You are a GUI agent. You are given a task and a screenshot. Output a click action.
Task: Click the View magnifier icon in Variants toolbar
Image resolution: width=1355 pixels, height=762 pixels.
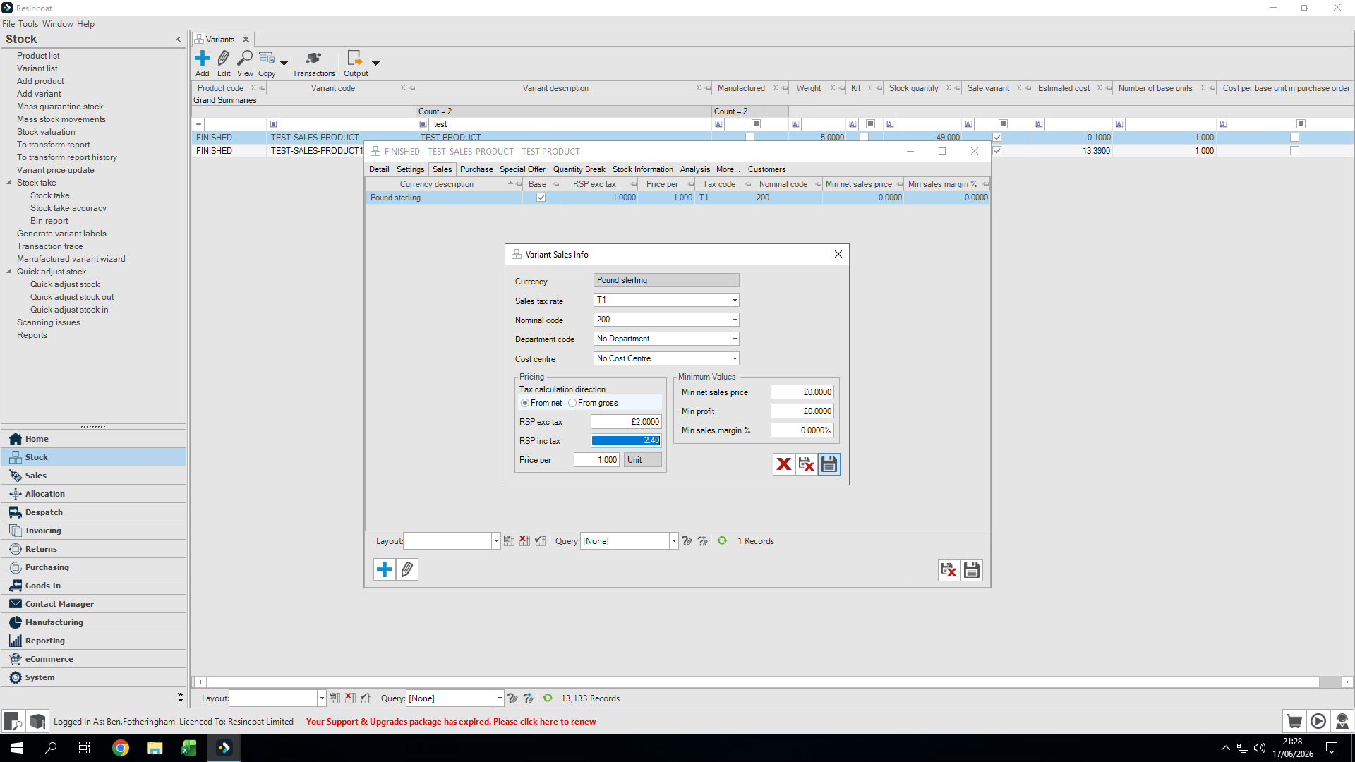245,58
